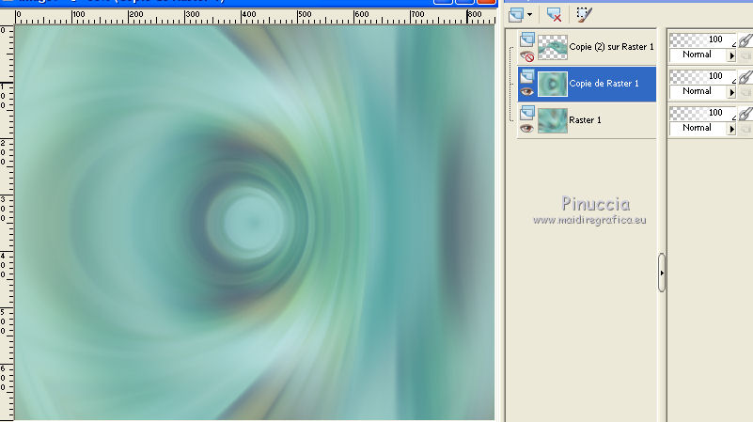The image size is (753, 422).
Task: Hide the Copie de Raster 1 layer
Action: point(526,92)
